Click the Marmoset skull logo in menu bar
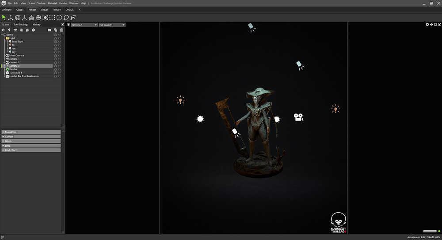This screenshot has height=240, width=442. [4, 3]
